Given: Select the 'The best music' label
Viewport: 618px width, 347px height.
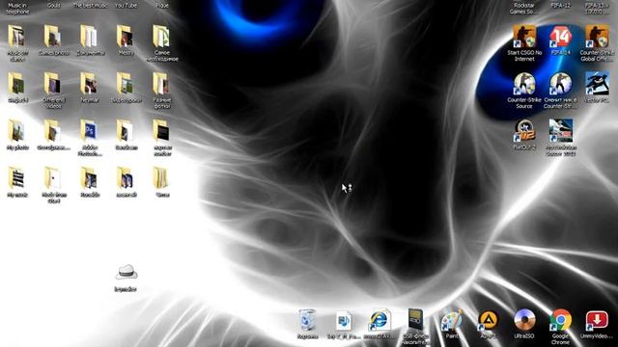Looking at the screenshot, I should pyautogui.click(x=90, y=6).
